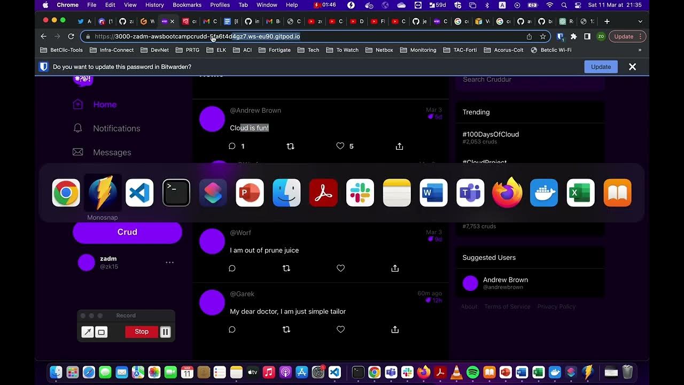Viewport: 684px width, 385px height.
Task: Open the About link
Action: click(x=469, y=306)
